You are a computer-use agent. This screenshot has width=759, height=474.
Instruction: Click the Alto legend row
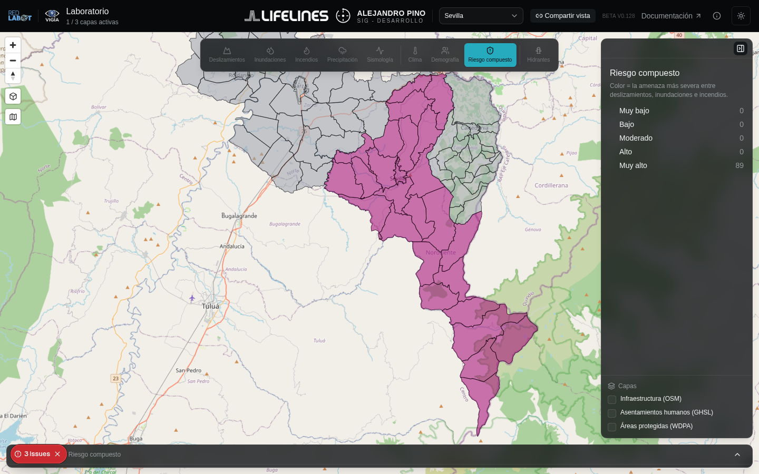677,152
